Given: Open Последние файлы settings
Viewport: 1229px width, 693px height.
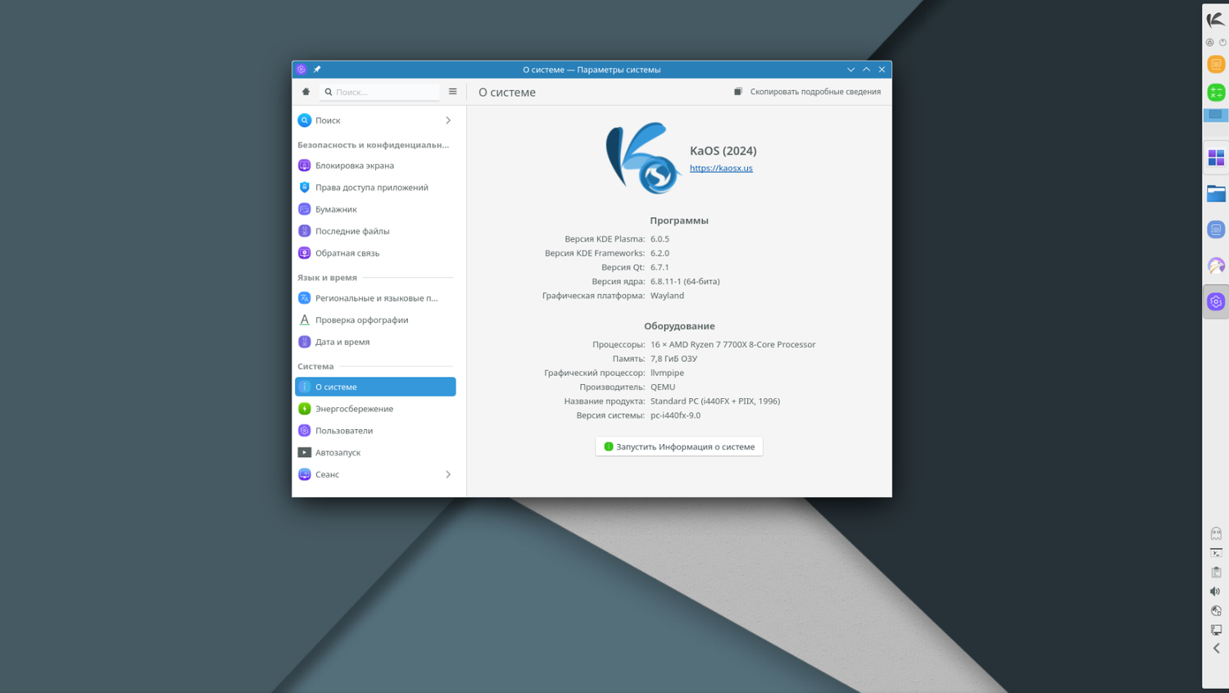Looking at the screenshot, I should click(375, 231).
